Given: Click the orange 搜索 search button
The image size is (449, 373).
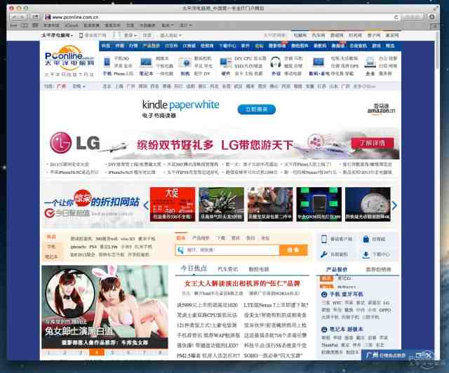Looking at the screenshot, I should tap(293, 250).
